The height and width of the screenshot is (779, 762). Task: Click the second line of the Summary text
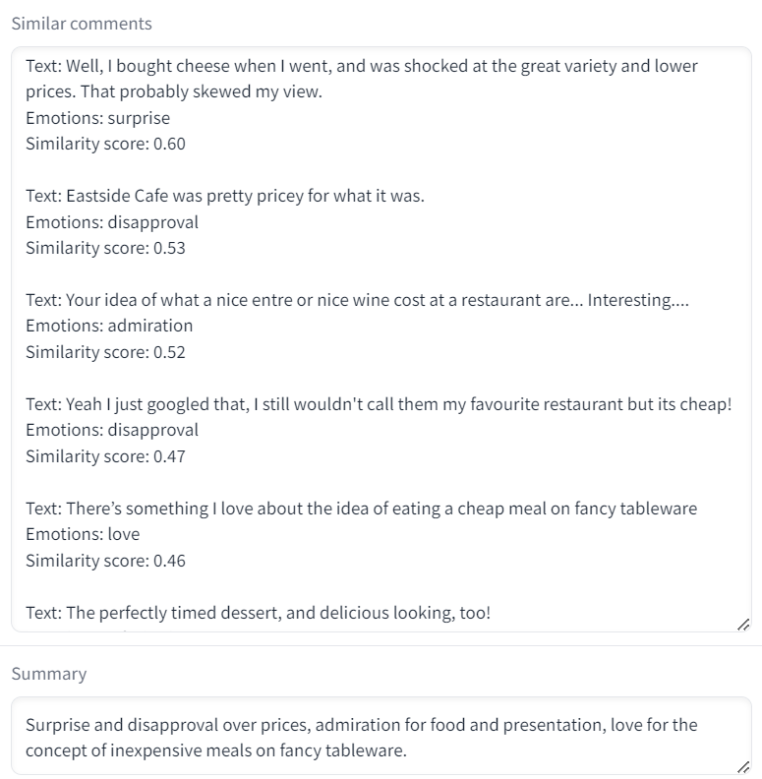[216, 750]
